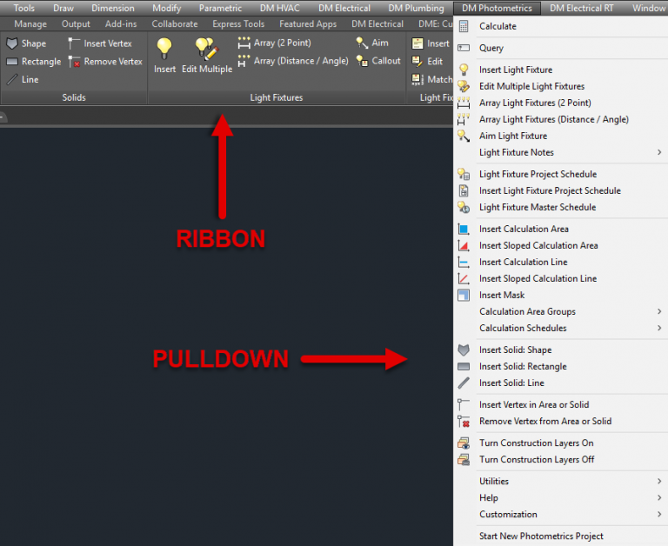Viewport: 668px width, 546px height.
Task: Select Shape in the Solids ribbon panel
Action: (26, 43)
